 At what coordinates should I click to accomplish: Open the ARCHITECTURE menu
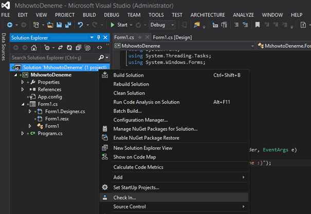tap(208, 15)
